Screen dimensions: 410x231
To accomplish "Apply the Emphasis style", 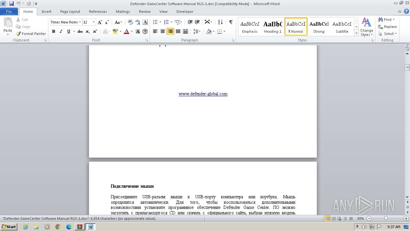I will (x=250, y=27).
